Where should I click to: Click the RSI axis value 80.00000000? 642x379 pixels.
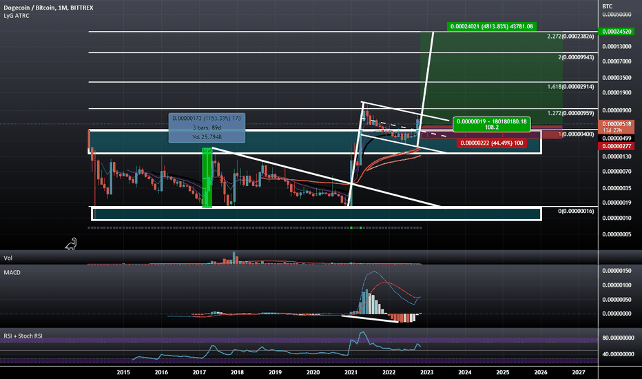[619, 338]
